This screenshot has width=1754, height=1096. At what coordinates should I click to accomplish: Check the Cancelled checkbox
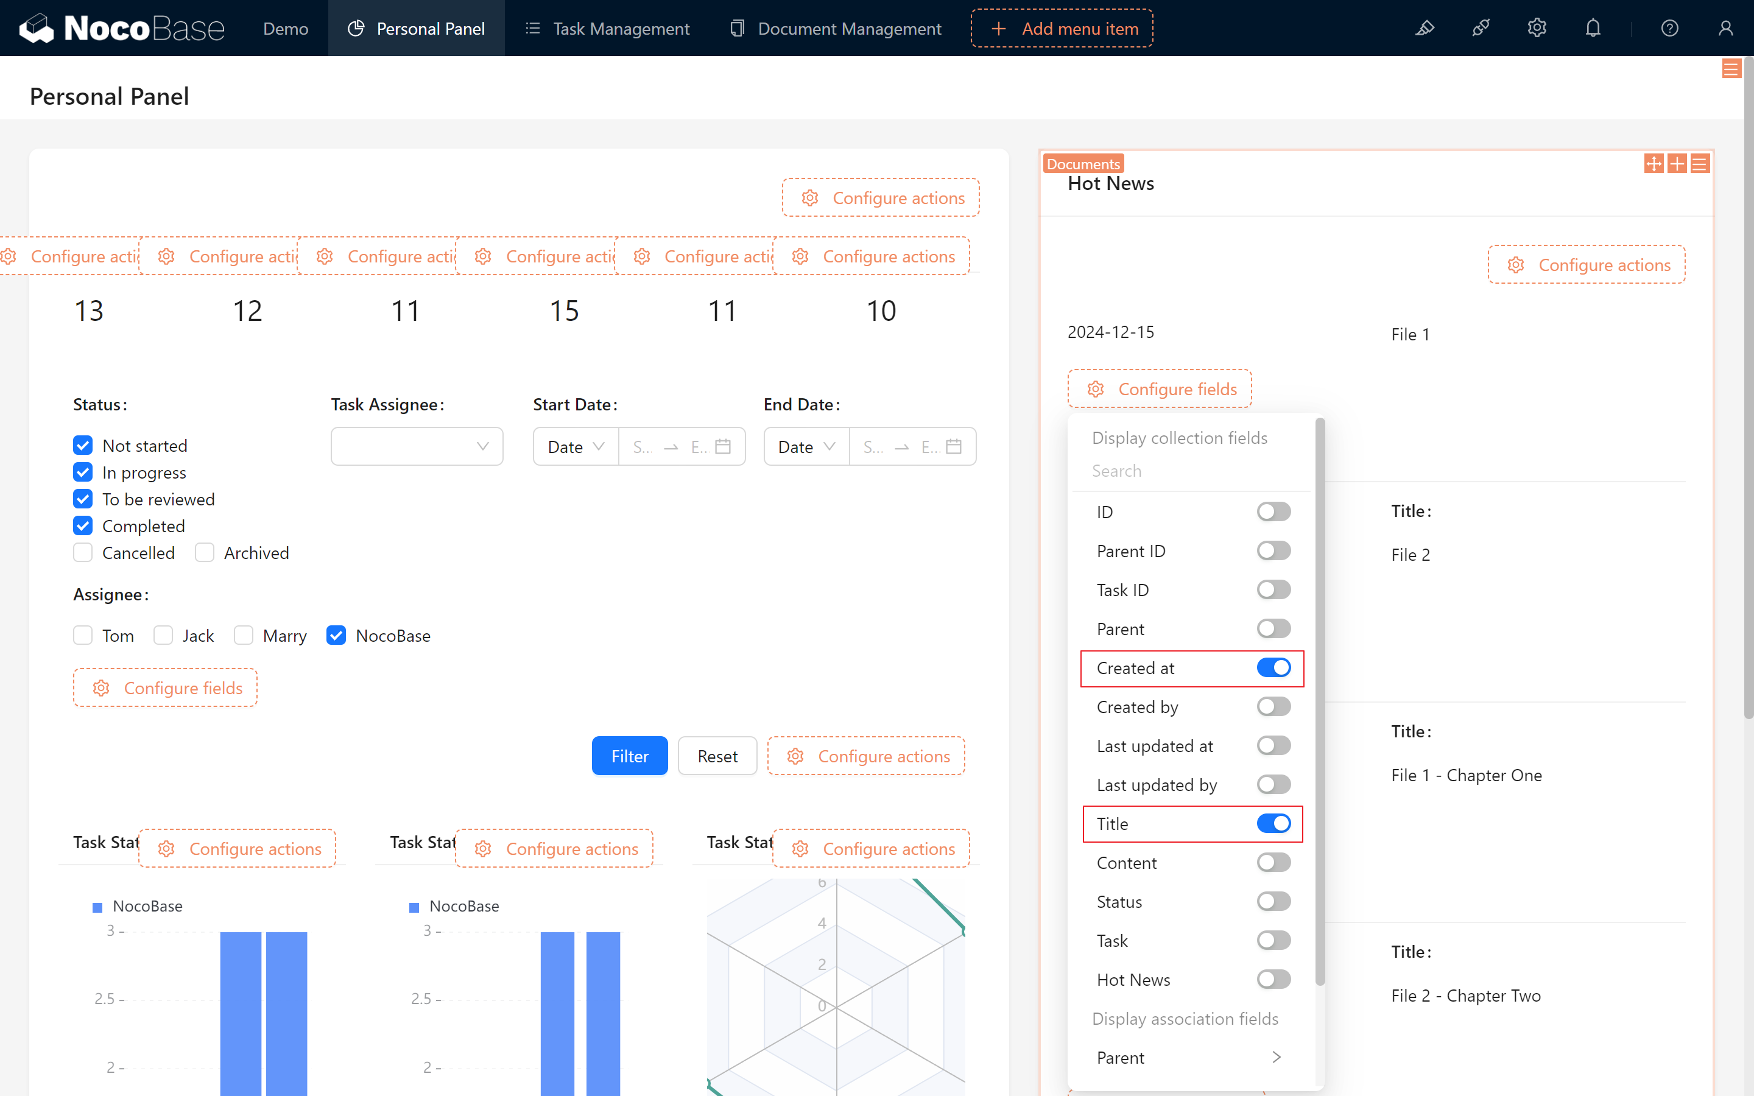point(83,552)
